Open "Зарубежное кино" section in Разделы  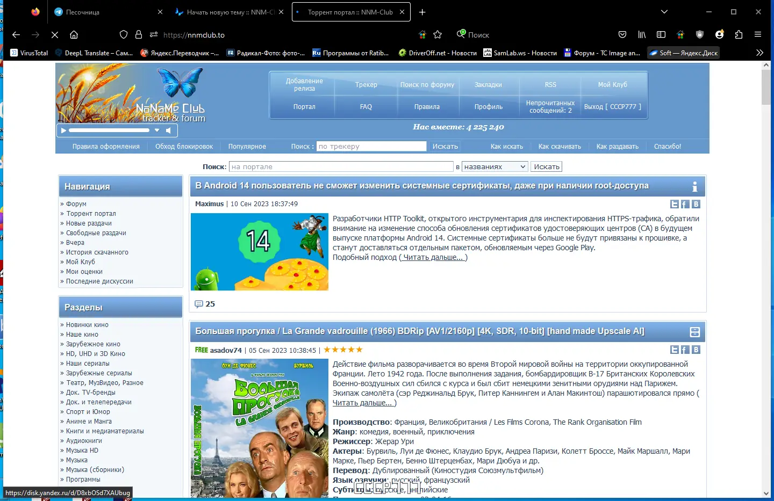click(x=93, y=344)
